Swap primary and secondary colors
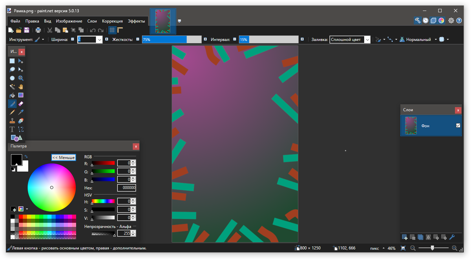Screen dimensions: 471x260 pos(26,156)
